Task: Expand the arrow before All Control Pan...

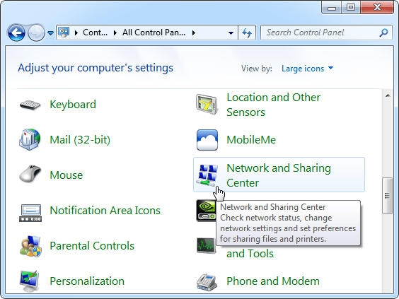Action: 115,33
